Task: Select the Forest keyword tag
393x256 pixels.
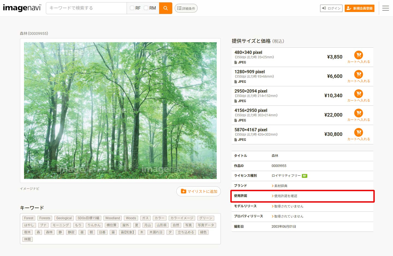Action: coord(29,218)
